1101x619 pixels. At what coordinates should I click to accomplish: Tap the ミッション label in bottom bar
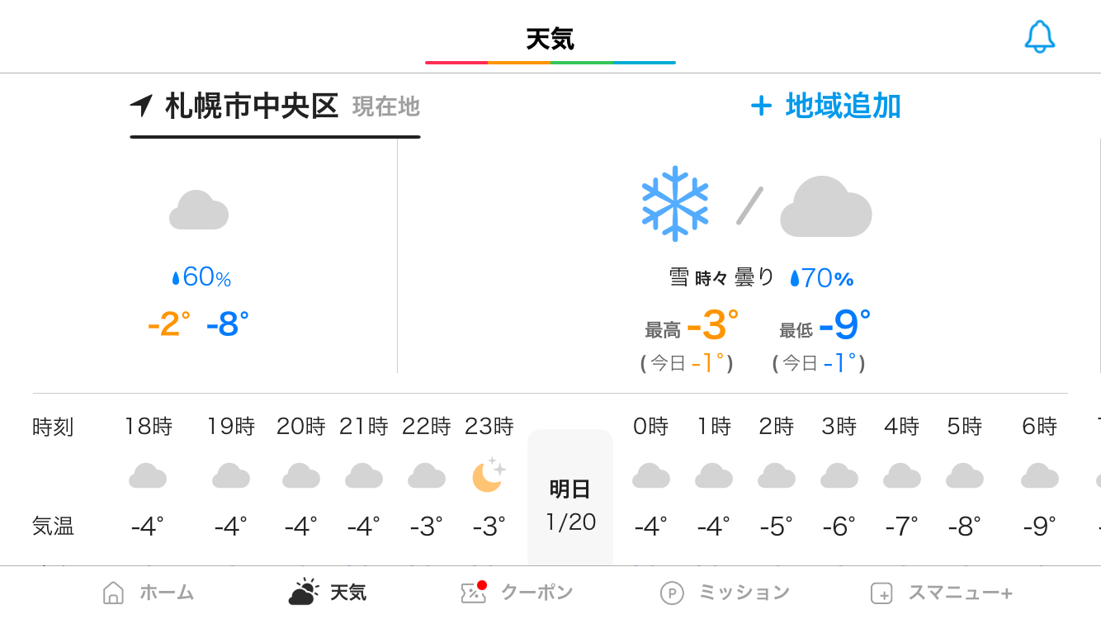744,593
